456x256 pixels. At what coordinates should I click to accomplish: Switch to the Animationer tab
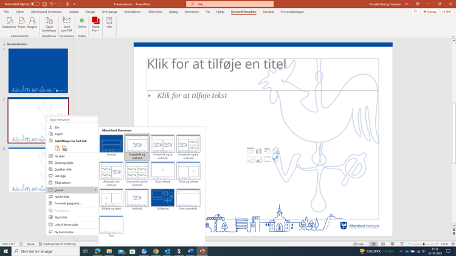tap(133, 12)
